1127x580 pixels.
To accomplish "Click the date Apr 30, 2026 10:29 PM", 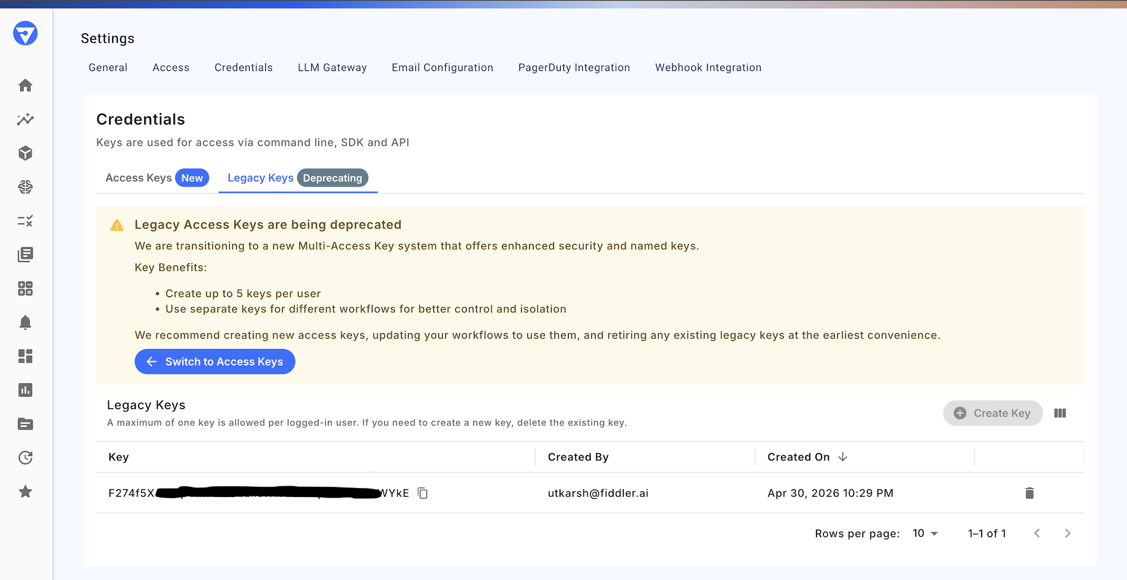I will 831,493.
